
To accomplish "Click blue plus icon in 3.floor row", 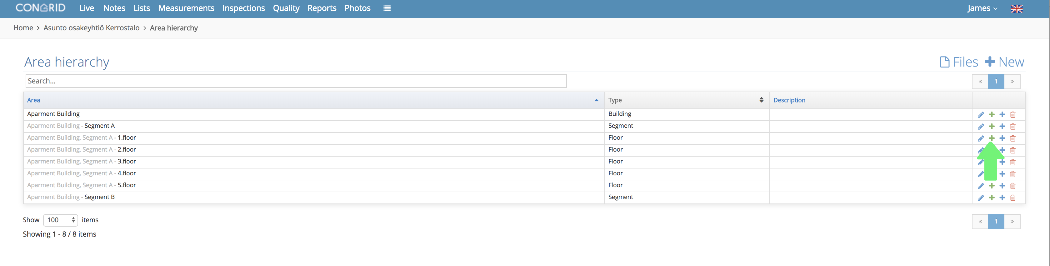I will coord(1002,162).
